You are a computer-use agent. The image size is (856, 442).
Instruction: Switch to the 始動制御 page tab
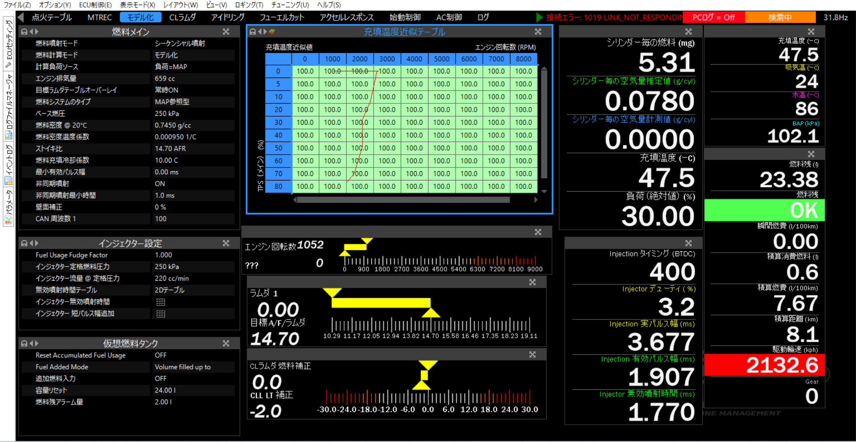(405, 17)
